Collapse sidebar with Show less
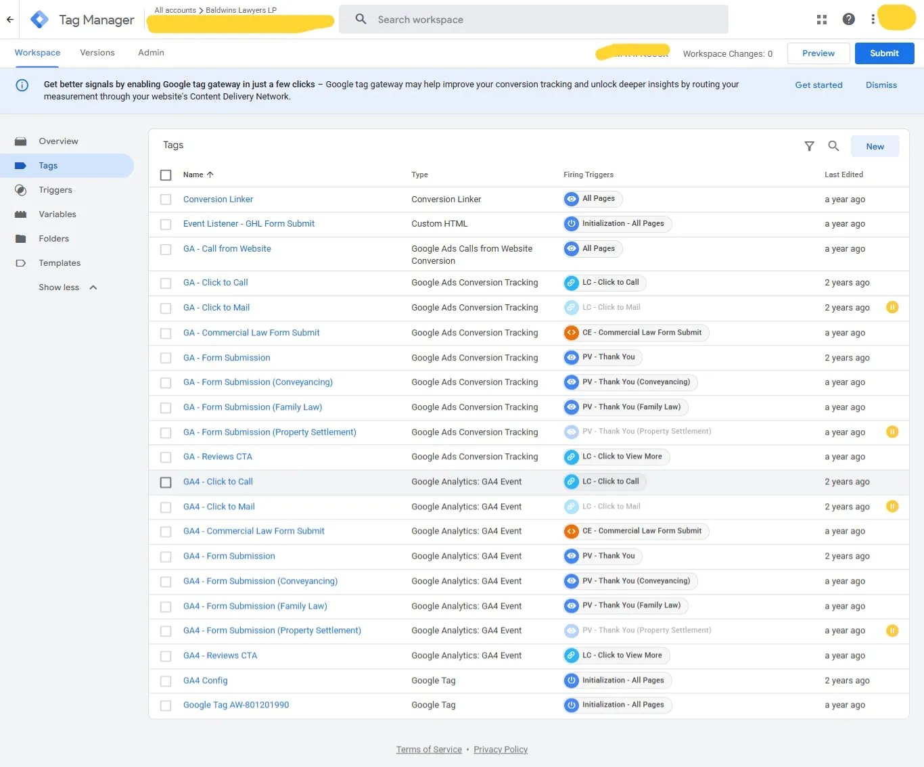 [x=68, y=287]
